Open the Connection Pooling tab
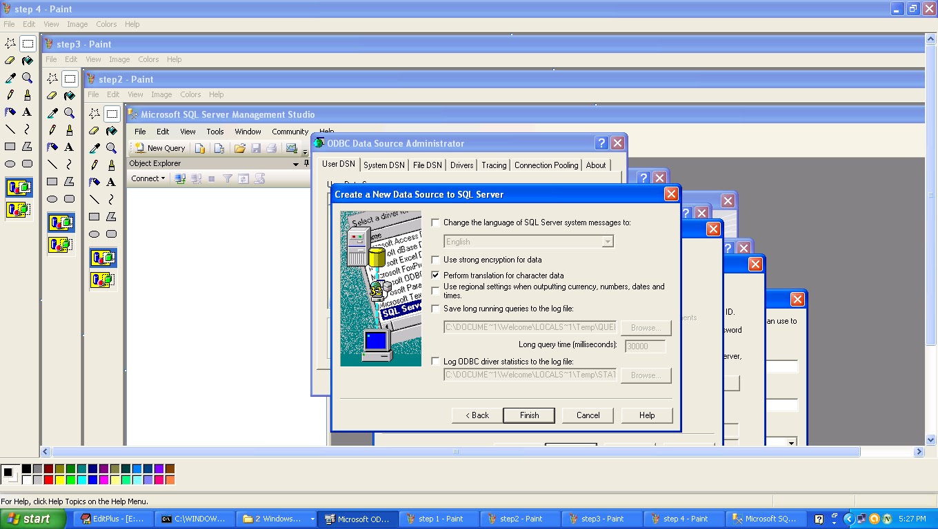938x529 pixels. [546, 165]
